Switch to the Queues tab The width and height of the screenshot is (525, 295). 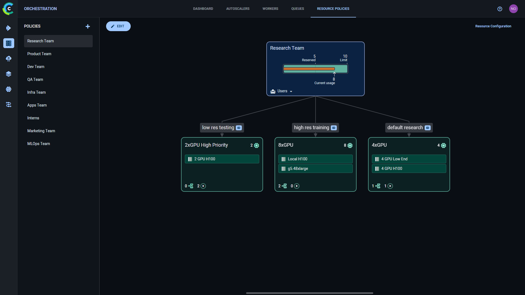pyautogui.click(x=297, y=9)
